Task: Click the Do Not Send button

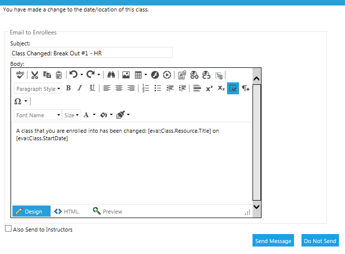Action: pyautogui.click(x=320, y=241)
